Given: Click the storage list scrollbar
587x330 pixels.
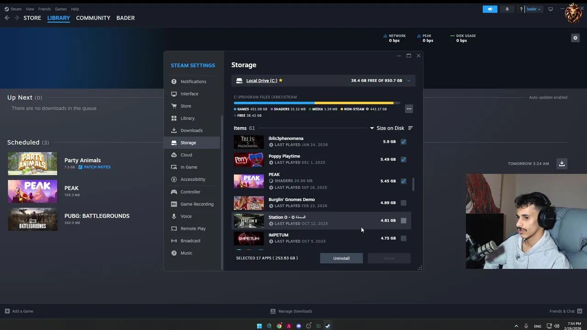Looking at the screenshot, I should pos(413,185).
